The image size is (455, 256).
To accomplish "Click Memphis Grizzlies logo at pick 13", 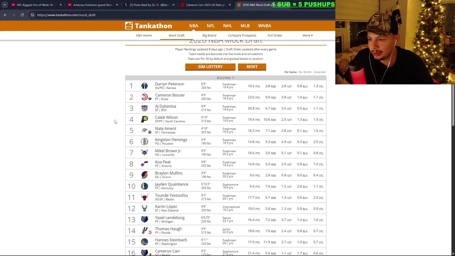I will coord(144,220).
